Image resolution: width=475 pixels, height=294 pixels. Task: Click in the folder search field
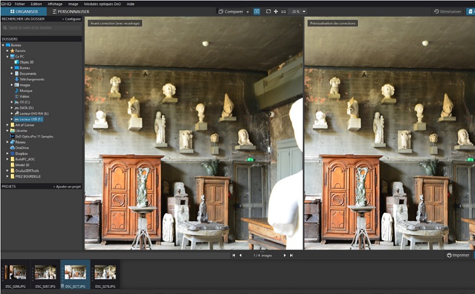[x=41, y=28]
